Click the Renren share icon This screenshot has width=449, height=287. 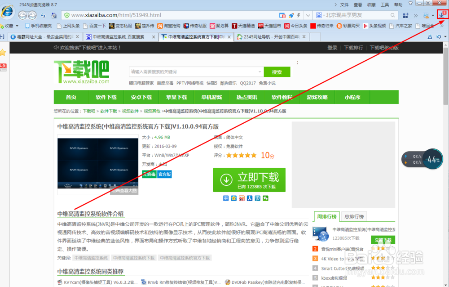click(x=250, y=198)
